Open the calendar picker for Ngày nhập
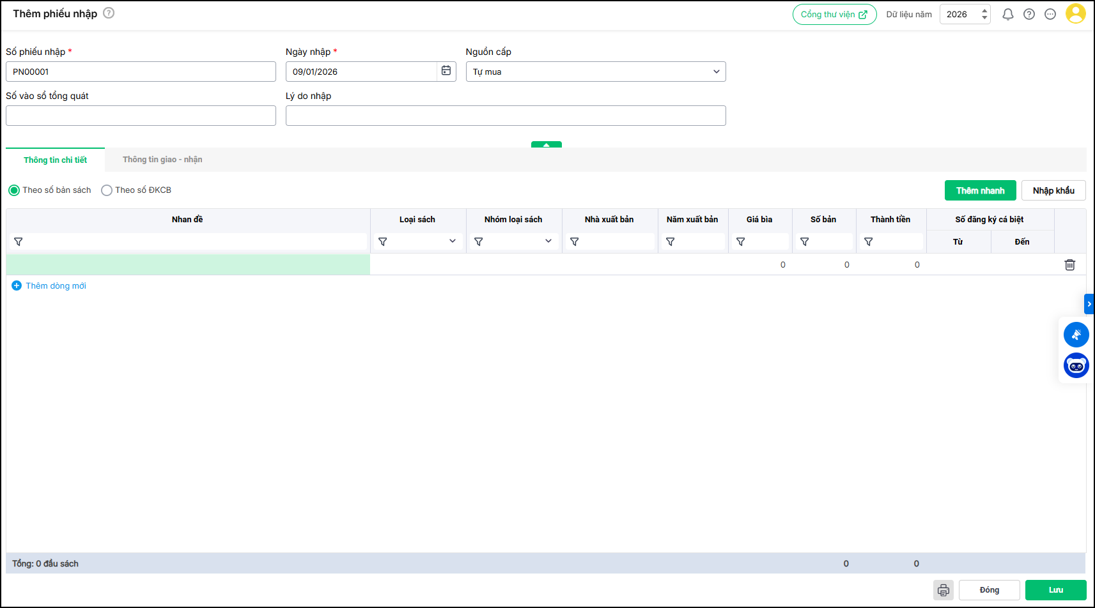This screenshot has width=1095, height=608. (446, 71)
